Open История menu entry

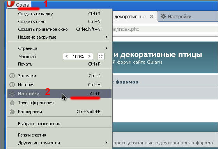(x=60, y=85)
